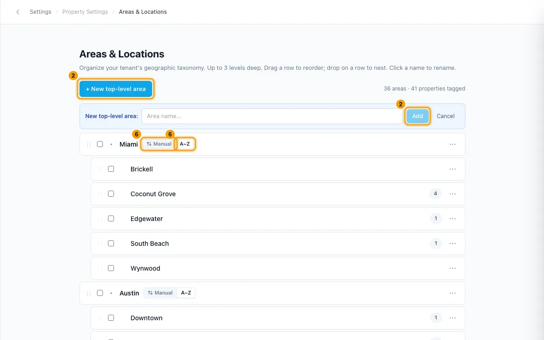Viewport: 544px width, 340px height.
Task: Grab the Edgewater row drag handle
Action: point(100,219)
